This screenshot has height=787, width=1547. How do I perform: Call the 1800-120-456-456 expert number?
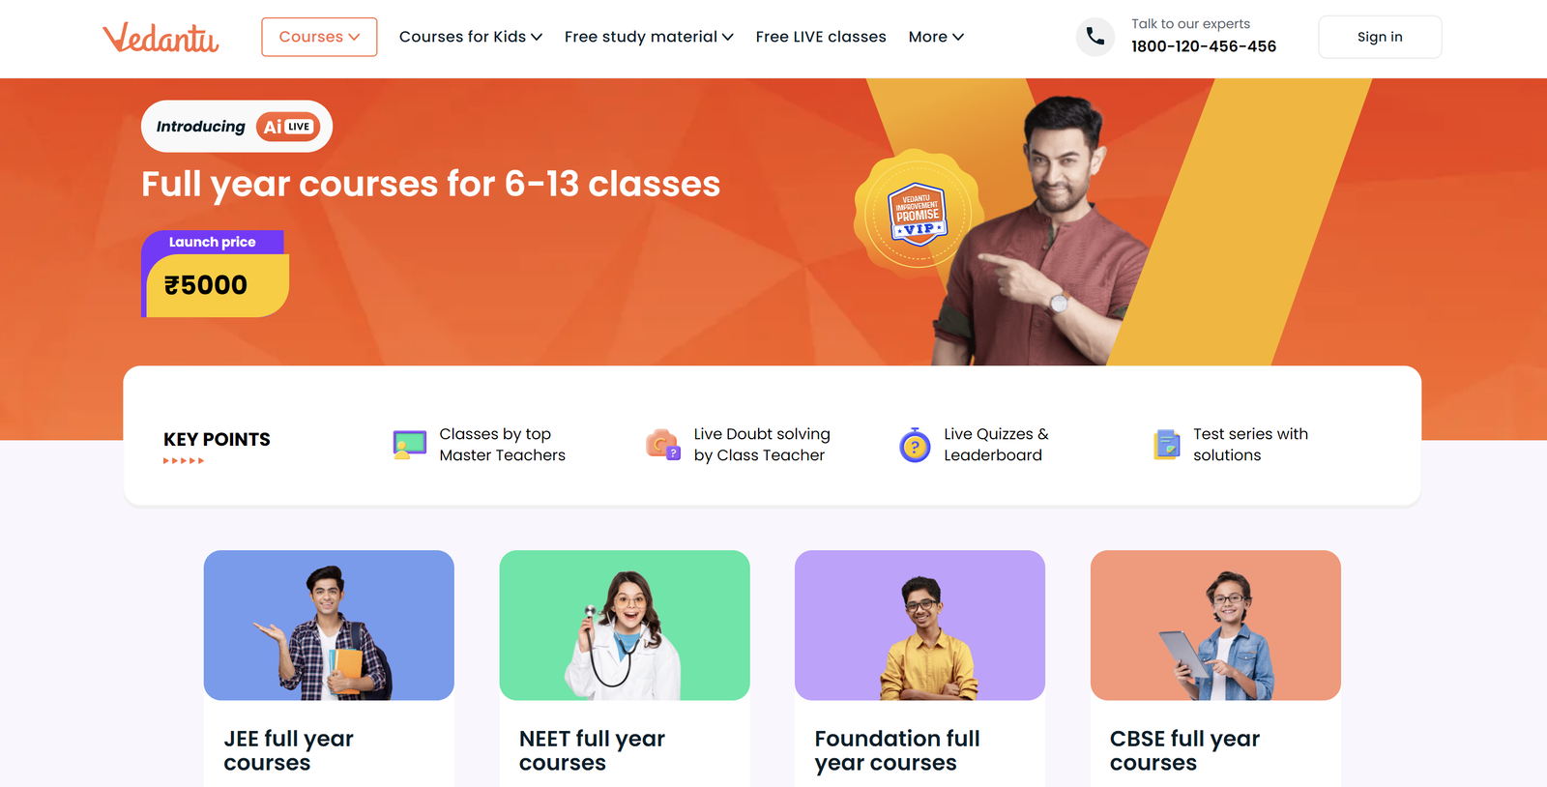[x=1204, y=46]
